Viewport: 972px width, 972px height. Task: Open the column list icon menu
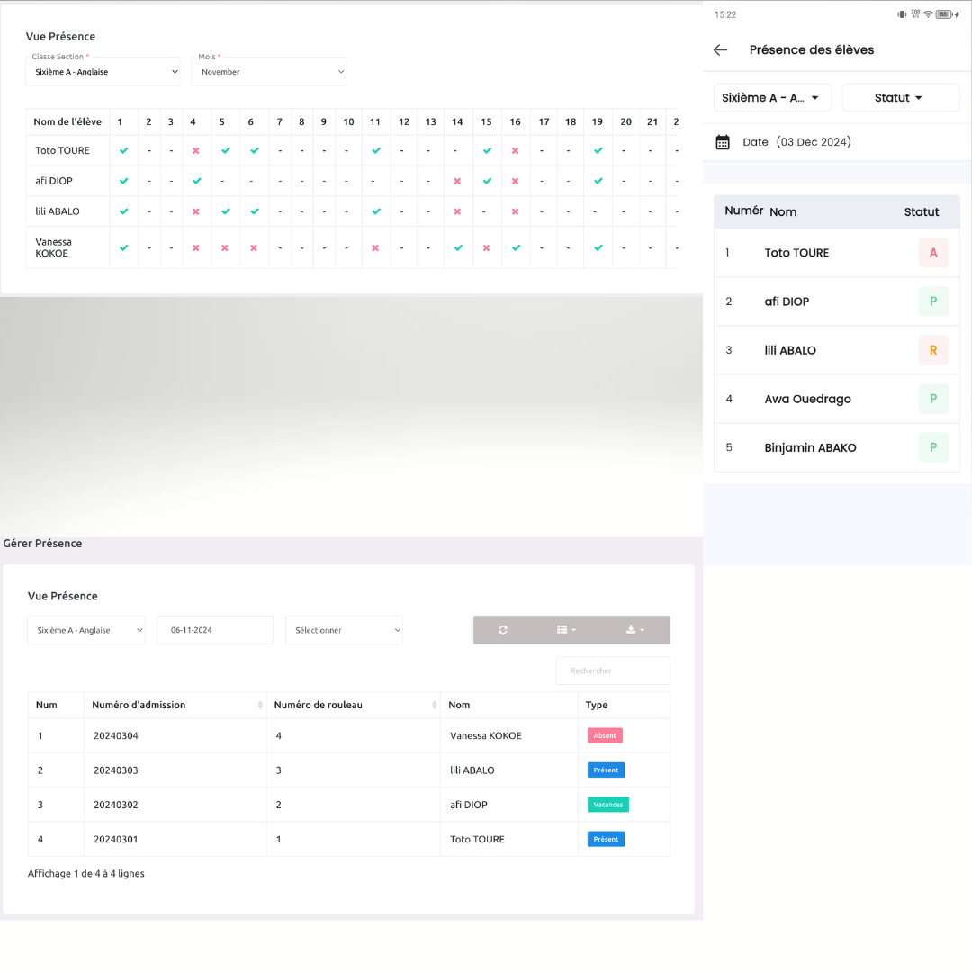pyautogui.click(x=566, y=630)
